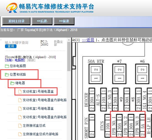Open 左侧接线盒总成 entry
The width and height of the screenshot is (152, 140).
tap(34, 126)
